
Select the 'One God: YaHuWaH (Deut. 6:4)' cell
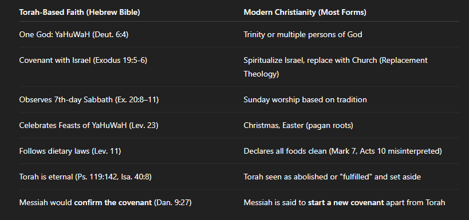(73, 35)
